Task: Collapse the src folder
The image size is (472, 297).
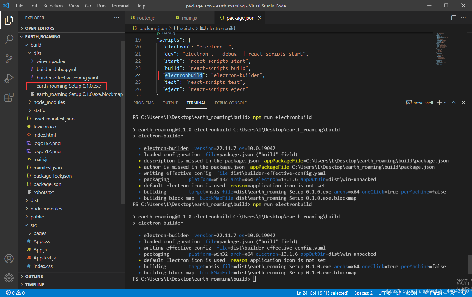Action: click(x=71, y=225)
